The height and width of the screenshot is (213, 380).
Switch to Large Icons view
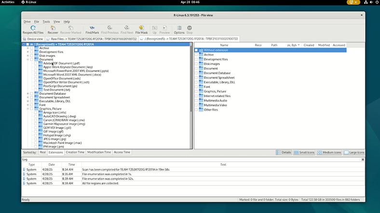click(x=354, y=152)
